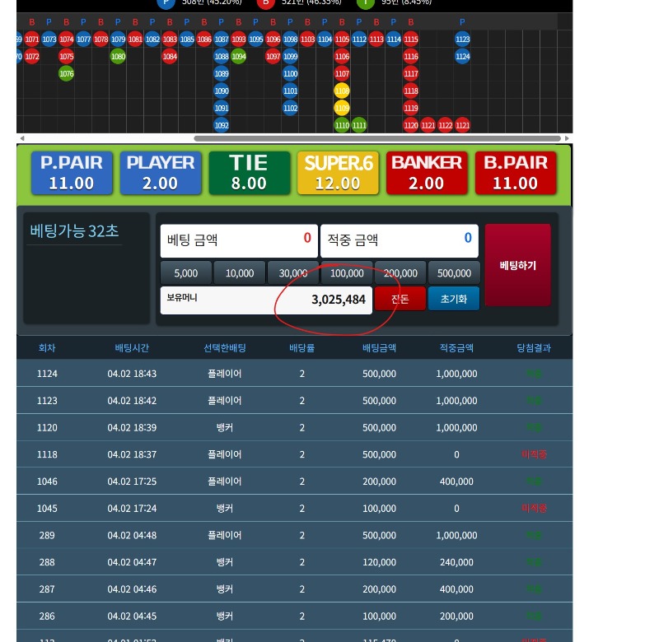Viewport: 659px width, 642px height.
Task: Select the P.PAIR 11.00 bet option
Action: pyautogui.click(x=71, y=173)
